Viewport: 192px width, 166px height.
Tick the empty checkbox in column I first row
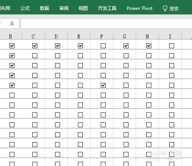coord(171,46)
